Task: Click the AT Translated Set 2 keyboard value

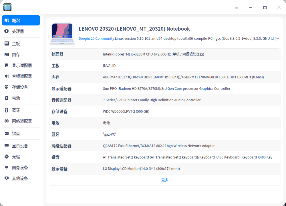Action: coord(189,157)
